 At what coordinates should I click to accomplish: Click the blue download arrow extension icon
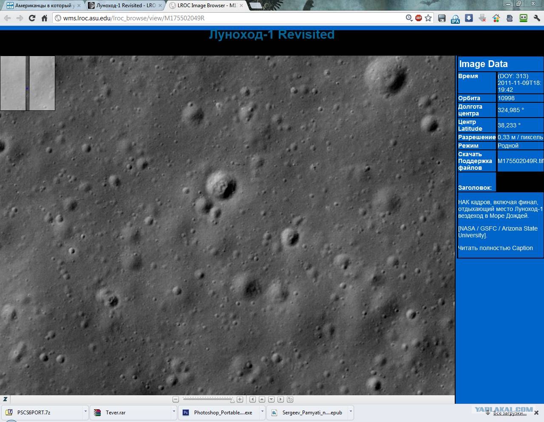(x=469, y=18)
